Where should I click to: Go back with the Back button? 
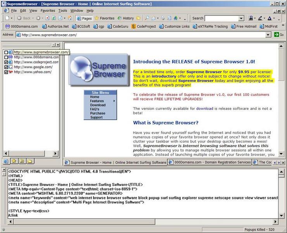[24, 18]
